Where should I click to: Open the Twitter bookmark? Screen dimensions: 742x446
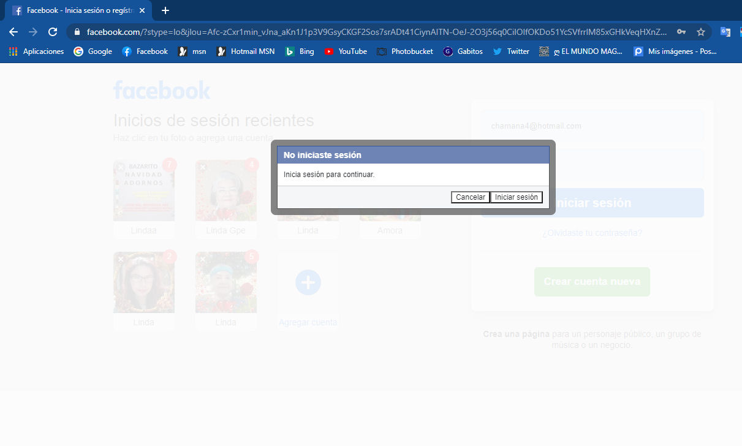point(511,51)
